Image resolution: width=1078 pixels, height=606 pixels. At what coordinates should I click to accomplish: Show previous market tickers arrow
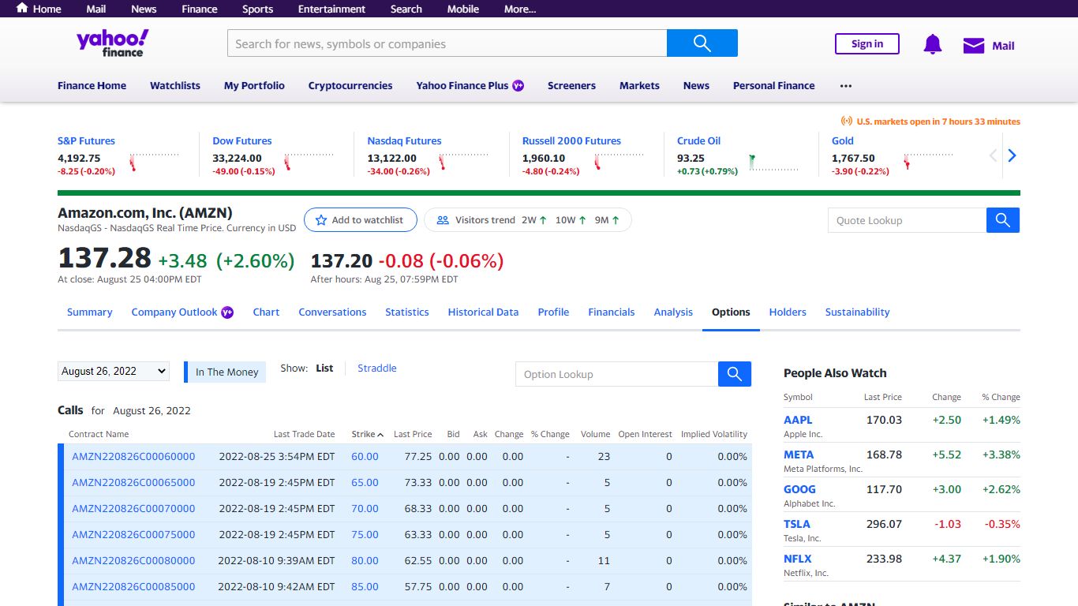click(994, 155)
